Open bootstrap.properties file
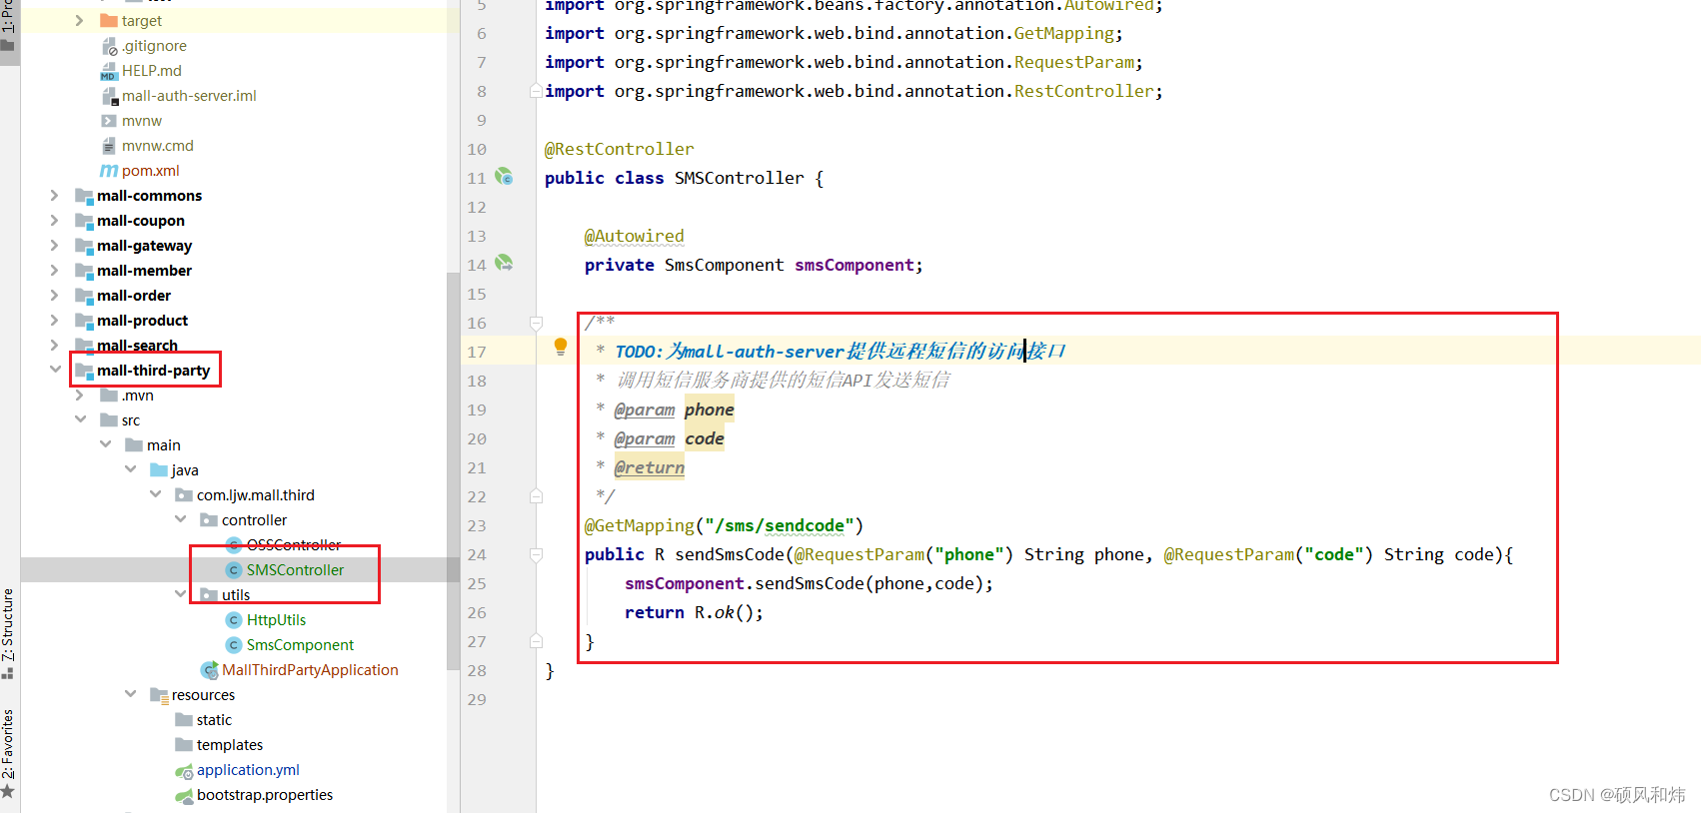Screen dimensions: 1701x813 coord(265,795)
